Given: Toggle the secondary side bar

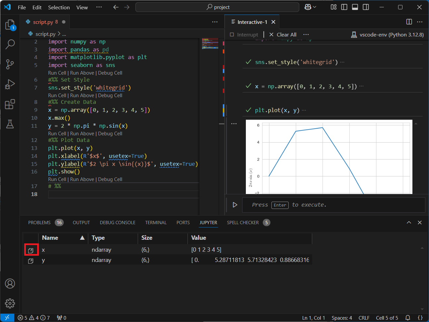Looking at the screenshot, I should pos(366,7).
